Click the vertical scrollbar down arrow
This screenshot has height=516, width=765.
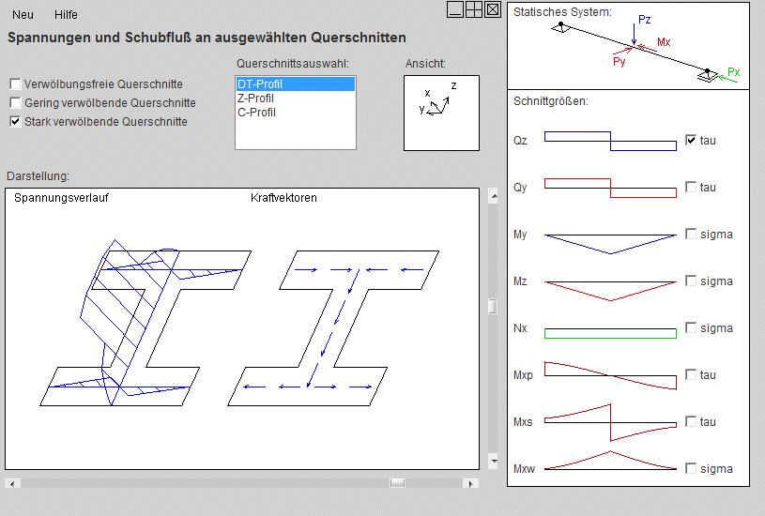click(x=493, y=463)
